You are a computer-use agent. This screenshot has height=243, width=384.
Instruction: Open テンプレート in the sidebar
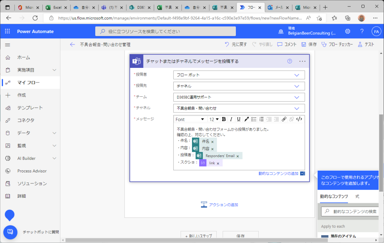pyautogui.click(x=30, y=108)
